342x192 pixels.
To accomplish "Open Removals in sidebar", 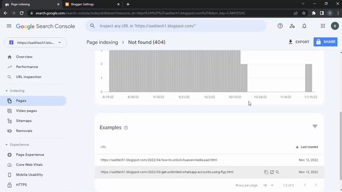I will (24, 131).
